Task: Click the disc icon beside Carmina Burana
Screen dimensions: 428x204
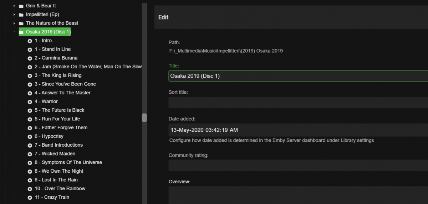Action: (x=30, y=58)
